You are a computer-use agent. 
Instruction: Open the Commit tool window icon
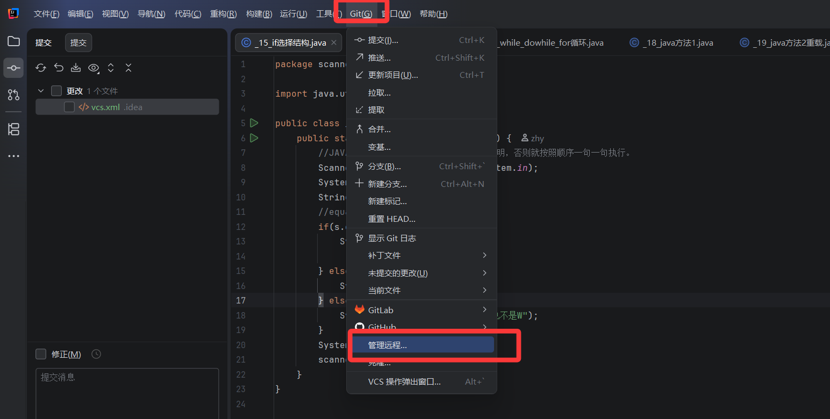(13, 68)
